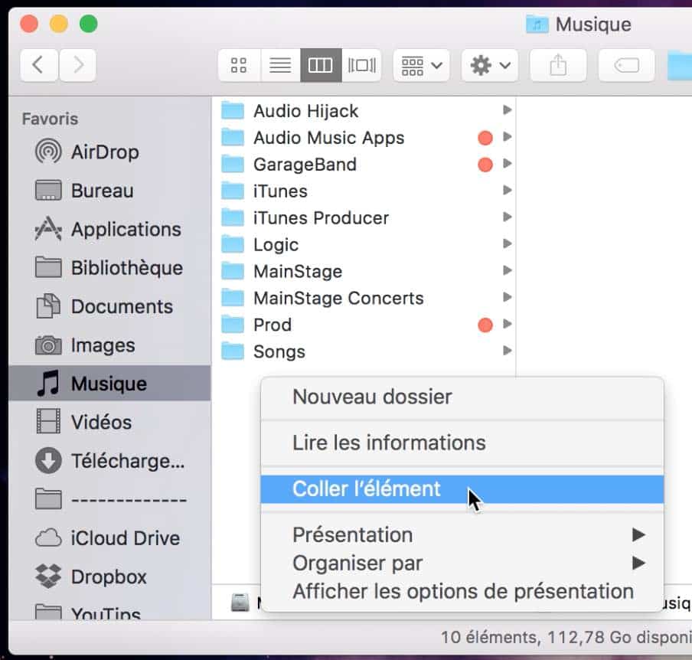This screenshot has width=692, height=660.
Task: Select the GarageBand folder
Action: point(364,164)
